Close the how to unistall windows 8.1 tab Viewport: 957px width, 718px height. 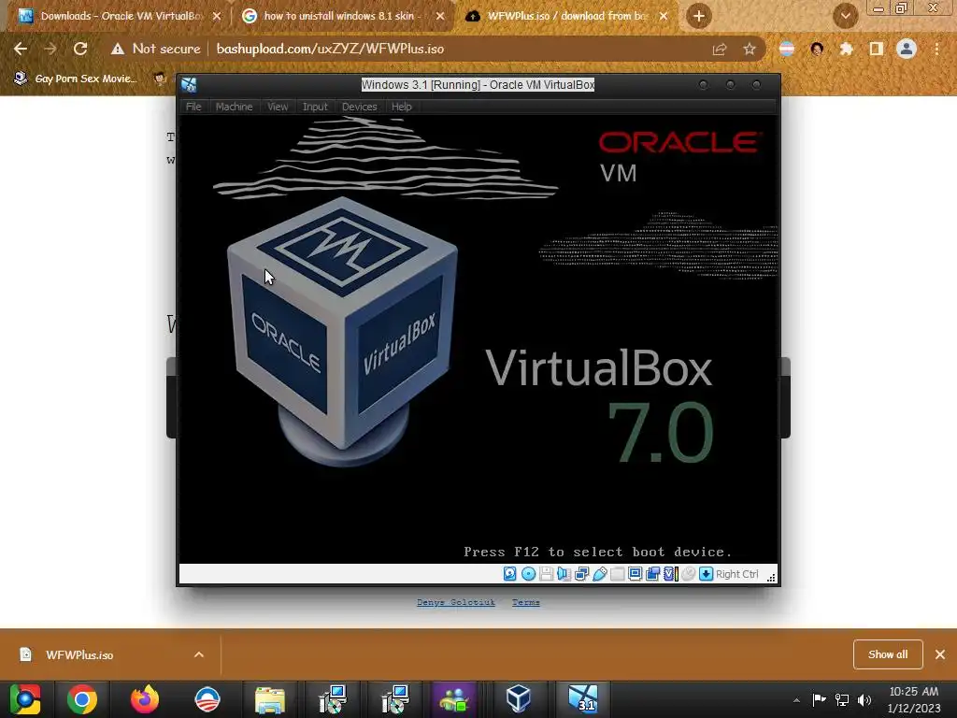[x=440, y=16]
